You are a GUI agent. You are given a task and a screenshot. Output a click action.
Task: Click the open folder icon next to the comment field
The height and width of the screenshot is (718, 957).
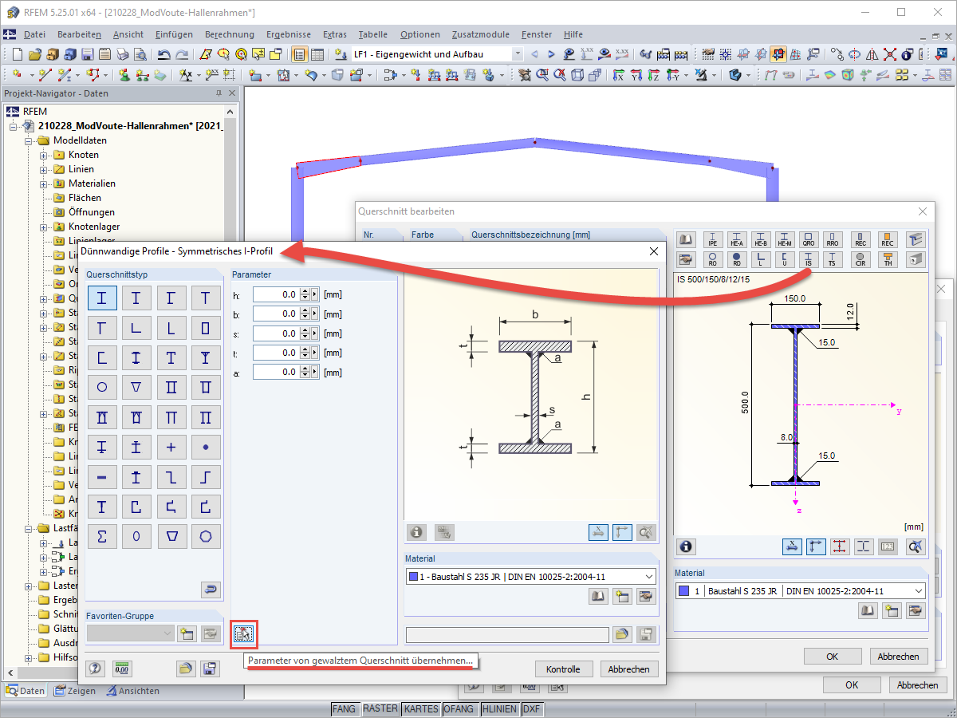(622, 634)
